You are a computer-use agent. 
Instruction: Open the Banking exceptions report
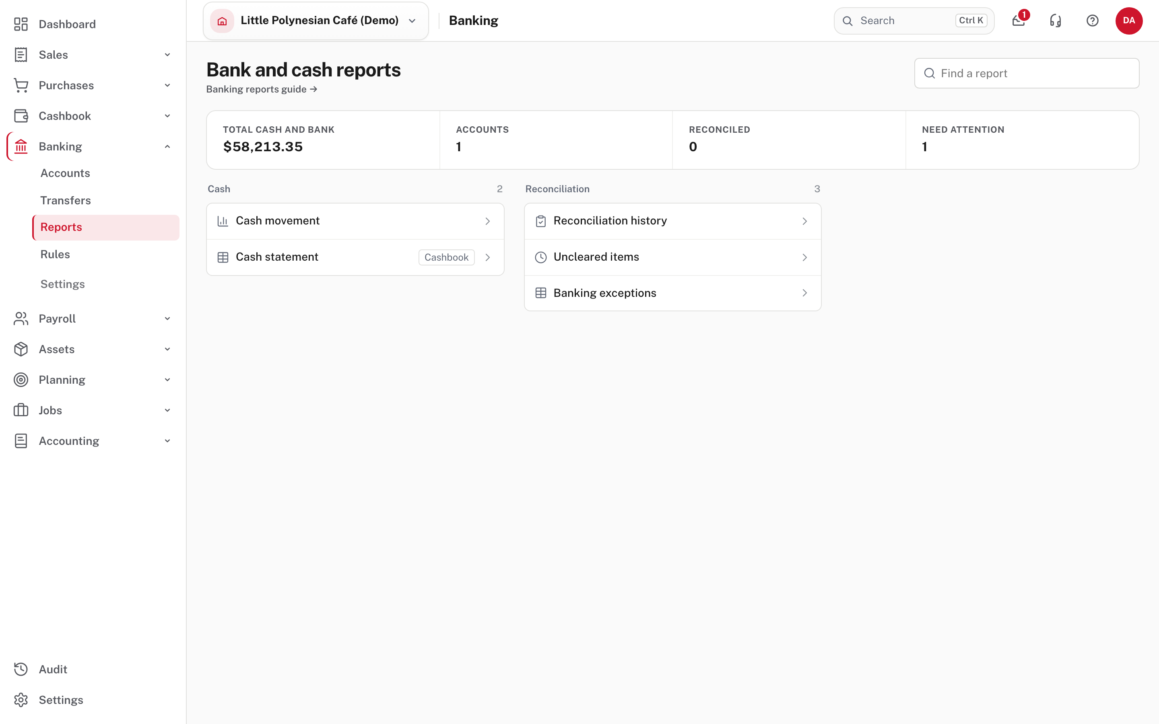672,293
